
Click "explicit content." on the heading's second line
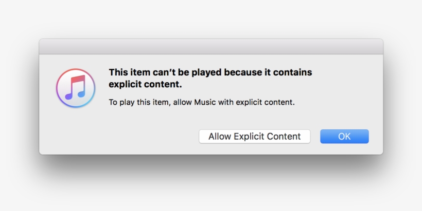pos(146,84)
